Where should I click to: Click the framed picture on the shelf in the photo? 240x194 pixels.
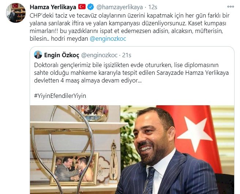(x=74, y=169)
